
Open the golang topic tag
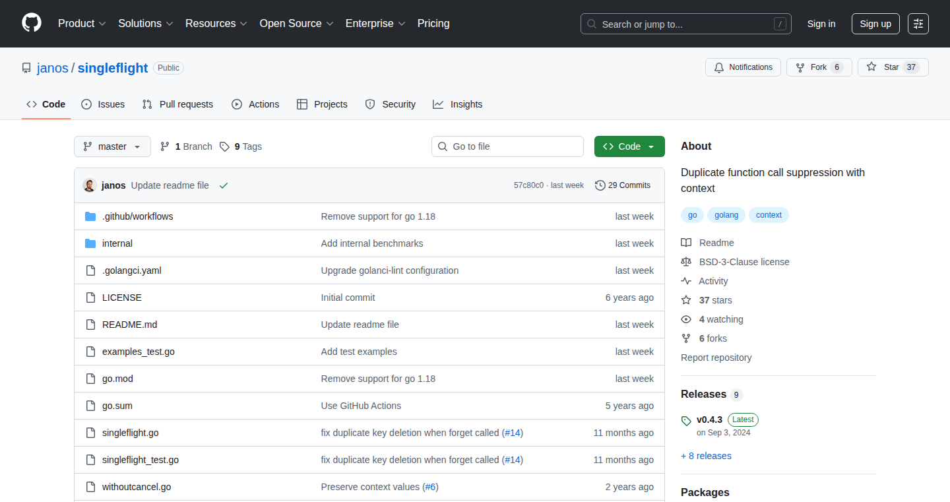726,215
